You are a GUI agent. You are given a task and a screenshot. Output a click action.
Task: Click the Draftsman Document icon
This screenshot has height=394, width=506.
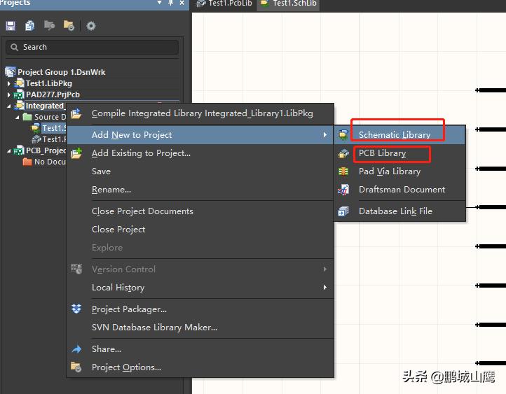pos(343,190)
